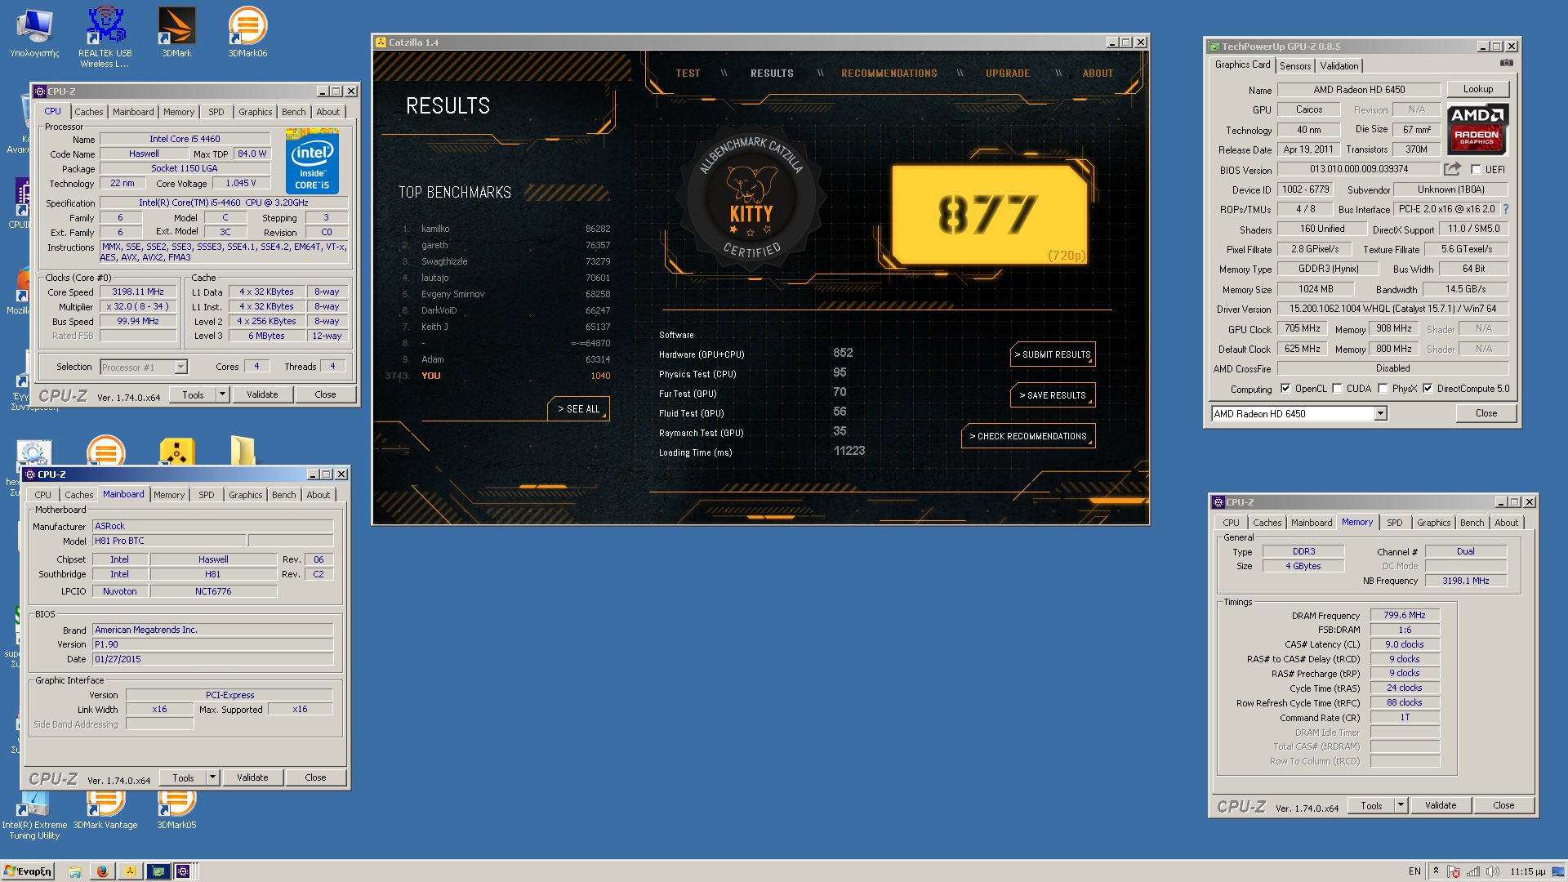Click the bus interface question mark icon
The height and width of the screenshot is (882, 1568).
(1505, 209)
